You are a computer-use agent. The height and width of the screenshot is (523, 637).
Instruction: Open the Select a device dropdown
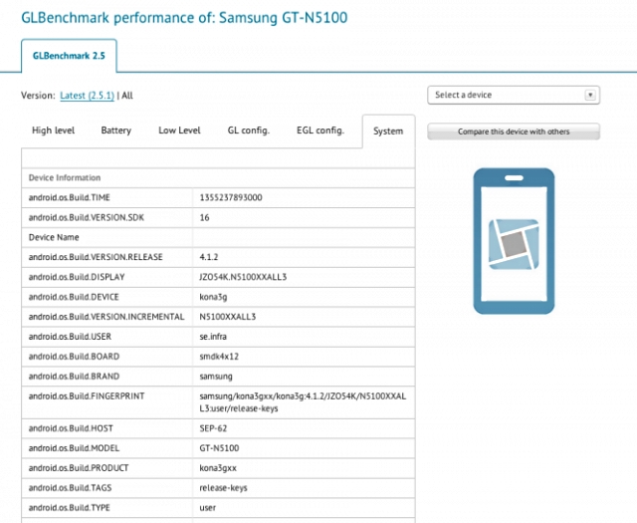514,96
